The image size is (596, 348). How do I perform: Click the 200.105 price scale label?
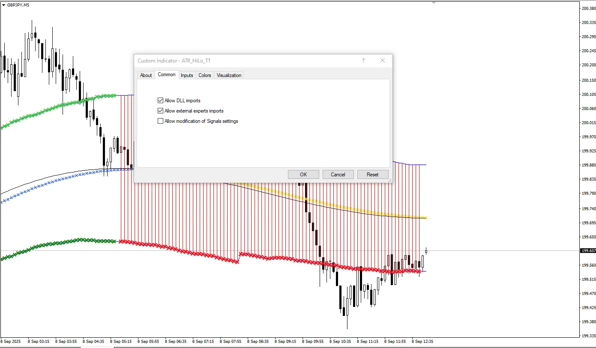pyautogui.click(x=589, y=94)
